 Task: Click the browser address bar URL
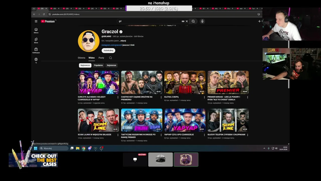coord(66,14)
